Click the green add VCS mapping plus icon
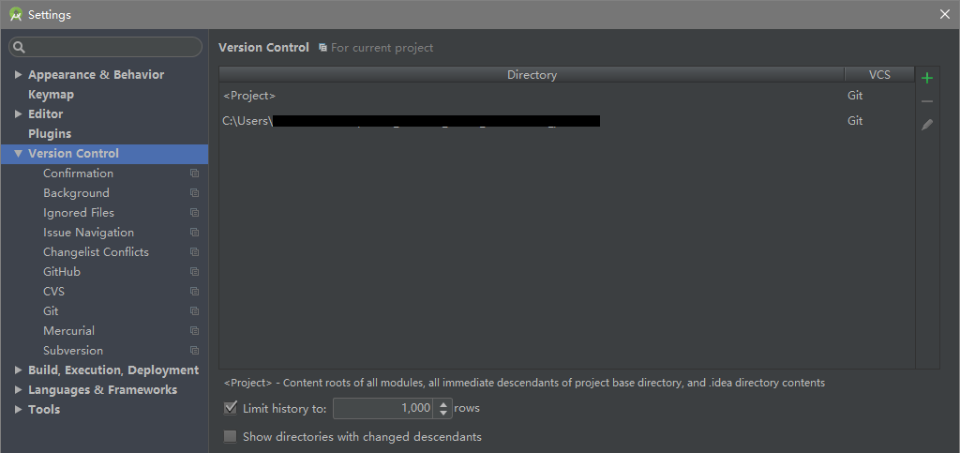 pyautogui.click(x=927, y=78)
